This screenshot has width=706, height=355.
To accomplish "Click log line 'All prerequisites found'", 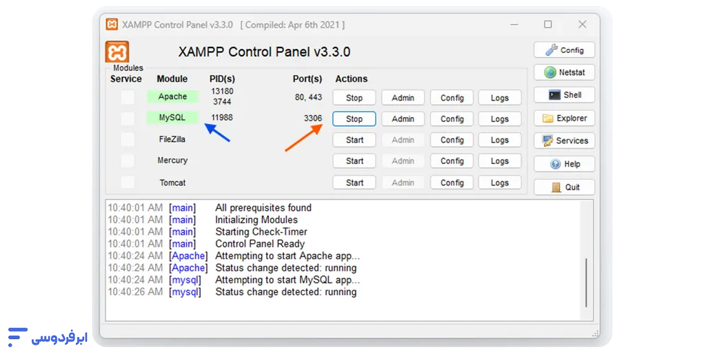I will 263,208.
